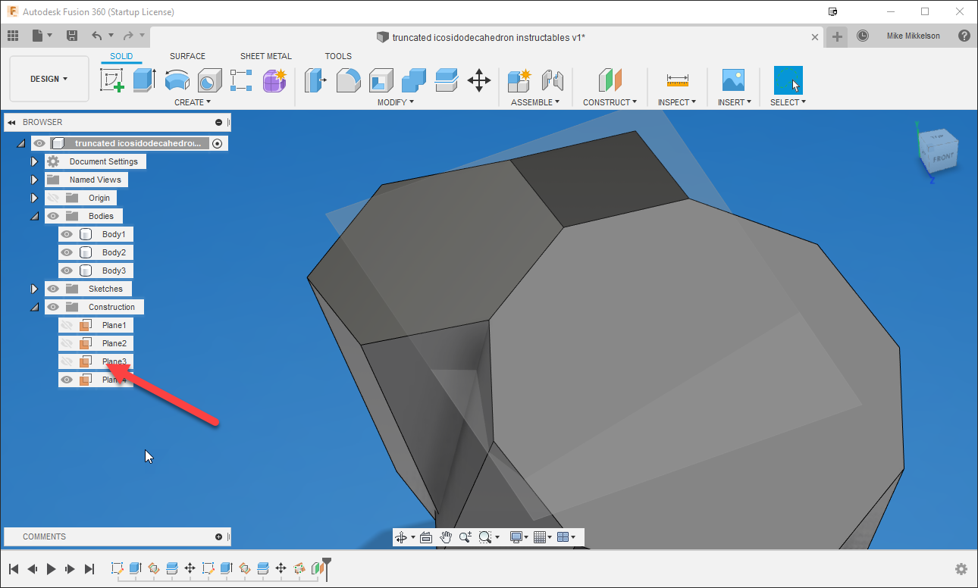Screen dimensions: 978x588
Task: Show Plane3 in the Construction folder
Action: [x=67, y=361]
